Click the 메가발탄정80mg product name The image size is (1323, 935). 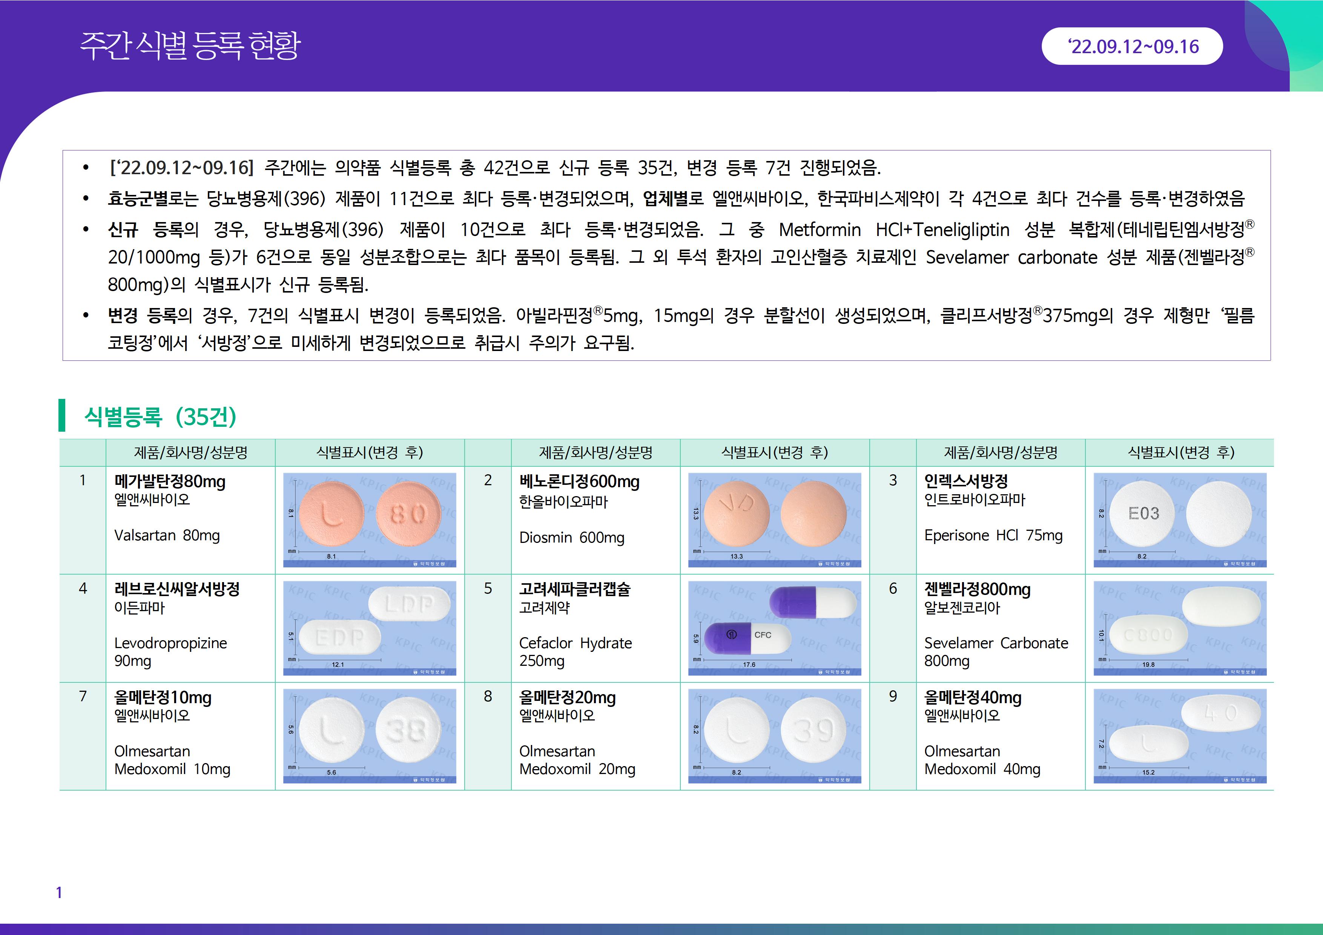pyautogui.click(x=170, y=481)
